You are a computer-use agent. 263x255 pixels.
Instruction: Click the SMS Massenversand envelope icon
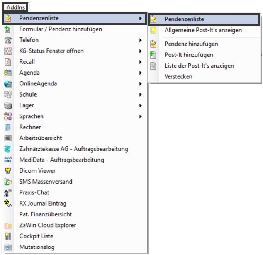(x=8, y=182)
